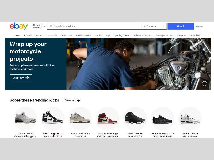This screenshot has width=214, height=160.
Task: Open the All Categories dropdown
Action: click(154, 26)
